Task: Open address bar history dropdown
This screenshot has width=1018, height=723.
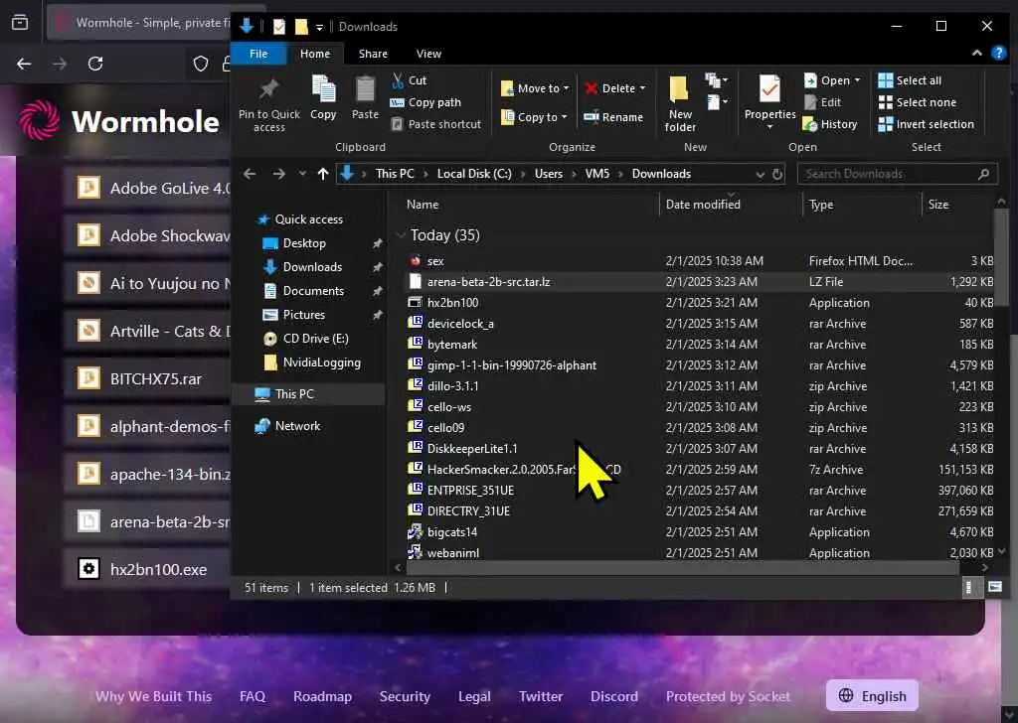Action: click(x=760, y=174)
